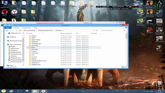Launch Start CSGO No Internet shortcut
165x93 pixels.
click(150, 13)
